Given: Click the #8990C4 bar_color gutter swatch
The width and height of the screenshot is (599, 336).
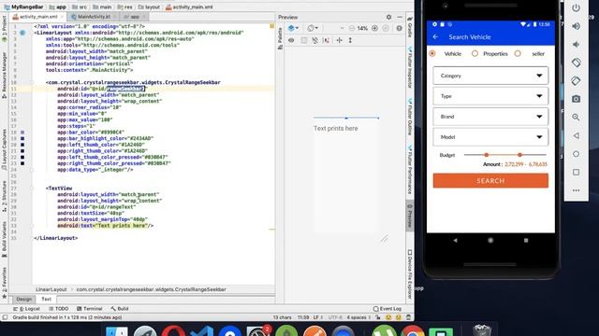Looking at the screenshot, I should pyautogui.click(x=22, y=133).
